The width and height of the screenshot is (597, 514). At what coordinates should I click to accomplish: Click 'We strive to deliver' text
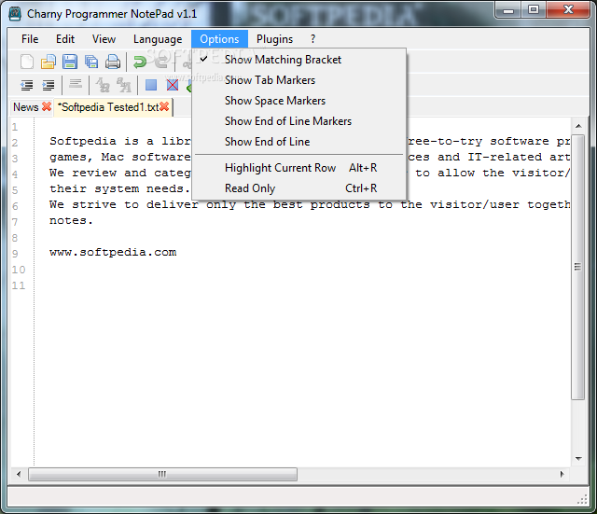coord(124,205)
